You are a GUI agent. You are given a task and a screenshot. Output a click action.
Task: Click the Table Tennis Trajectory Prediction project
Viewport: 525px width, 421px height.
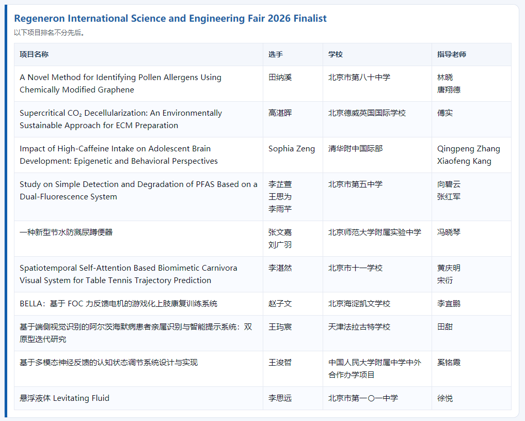point(128,274)
